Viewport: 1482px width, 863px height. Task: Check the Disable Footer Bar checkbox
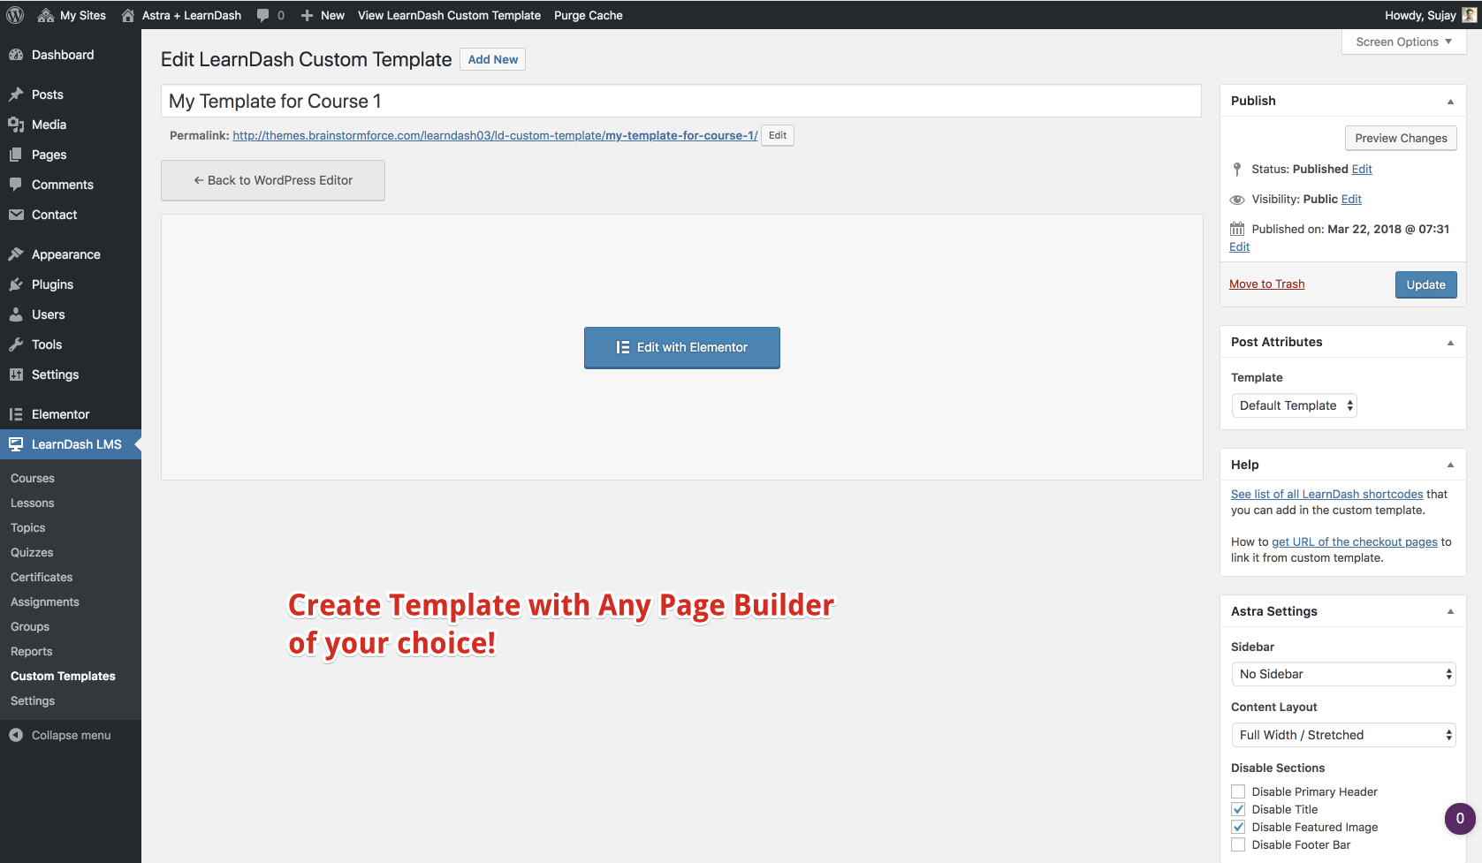[x=1238, y=844]
